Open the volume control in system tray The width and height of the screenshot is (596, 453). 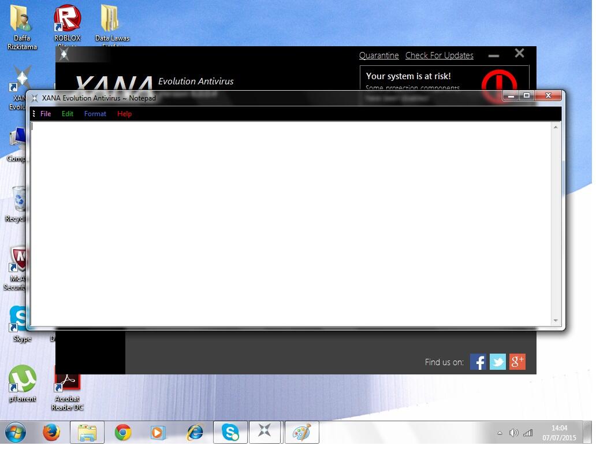click(x=513, y=433)
